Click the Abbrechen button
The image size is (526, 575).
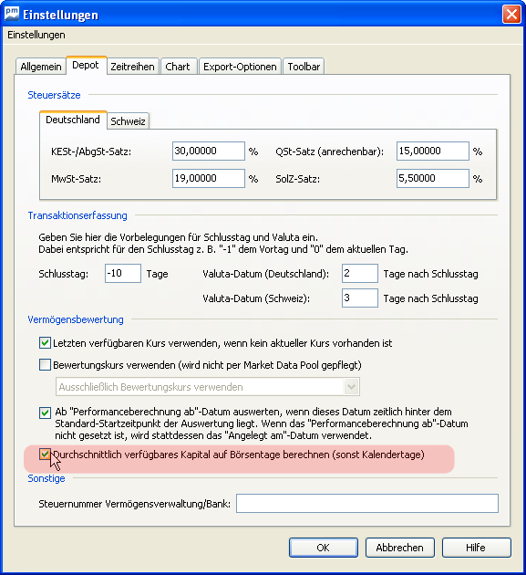coord(399,548)
